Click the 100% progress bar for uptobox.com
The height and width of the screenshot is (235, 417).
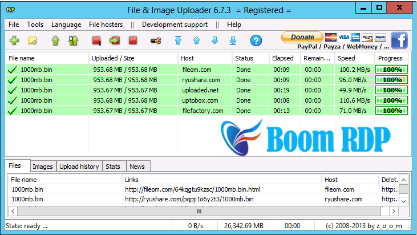click(x=391, y=100)
